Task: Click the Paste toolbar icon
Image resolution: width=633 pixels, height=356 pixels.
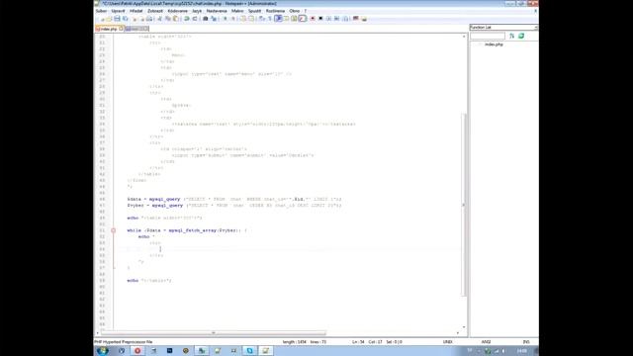Action: [176, 19]
